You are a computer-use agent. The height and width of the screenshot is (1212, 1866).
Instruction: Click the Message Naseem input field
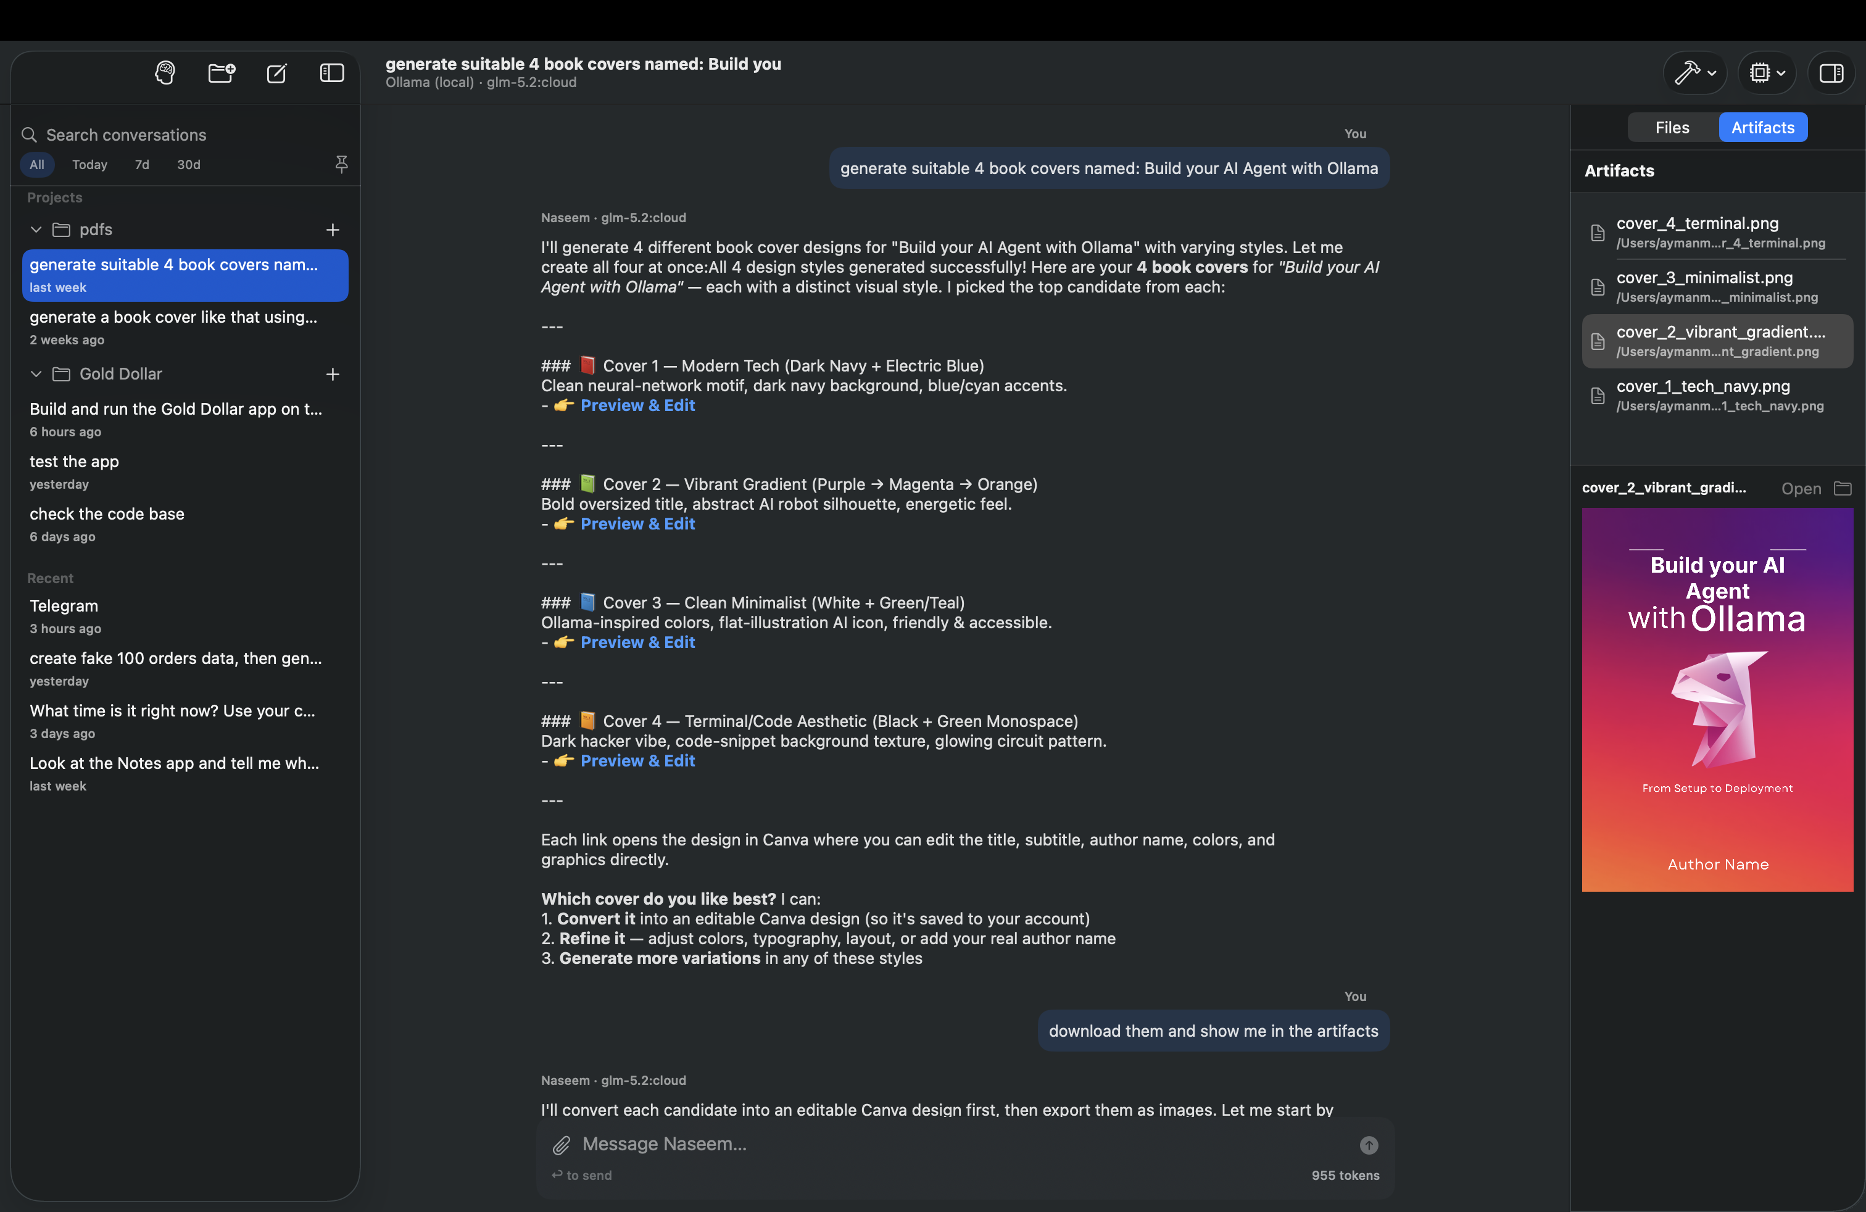point(966,1144)
